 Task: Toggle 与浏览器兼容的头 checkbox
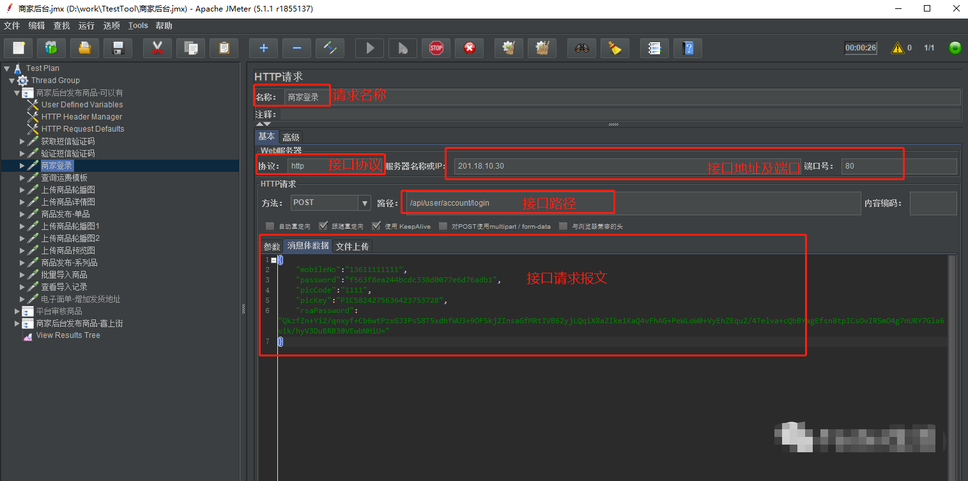coord(563,226)
